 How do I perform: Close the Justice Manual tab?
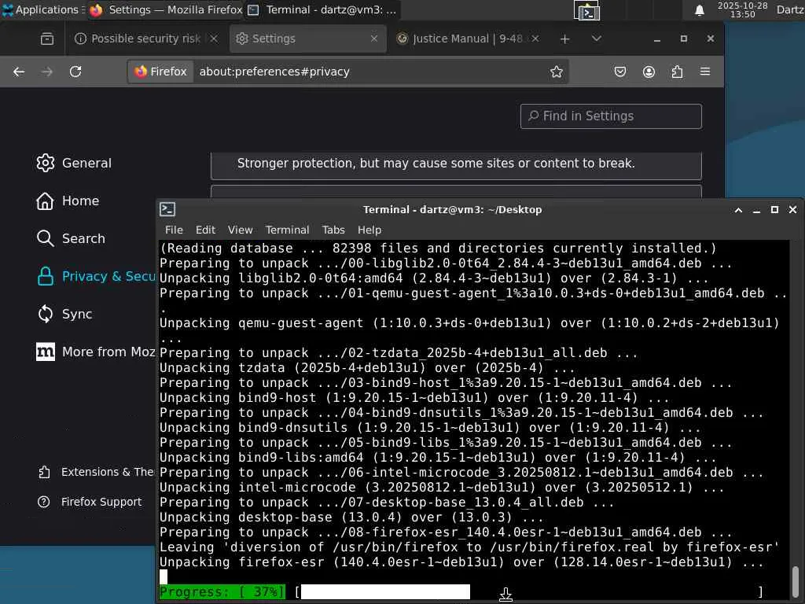tap(535, 39)
